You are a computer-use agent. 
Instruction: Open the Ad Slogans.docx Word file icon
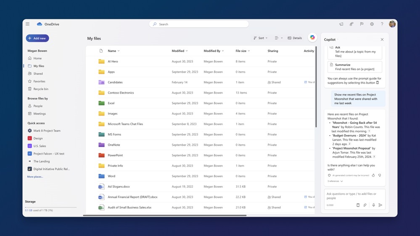coord(101,186)
